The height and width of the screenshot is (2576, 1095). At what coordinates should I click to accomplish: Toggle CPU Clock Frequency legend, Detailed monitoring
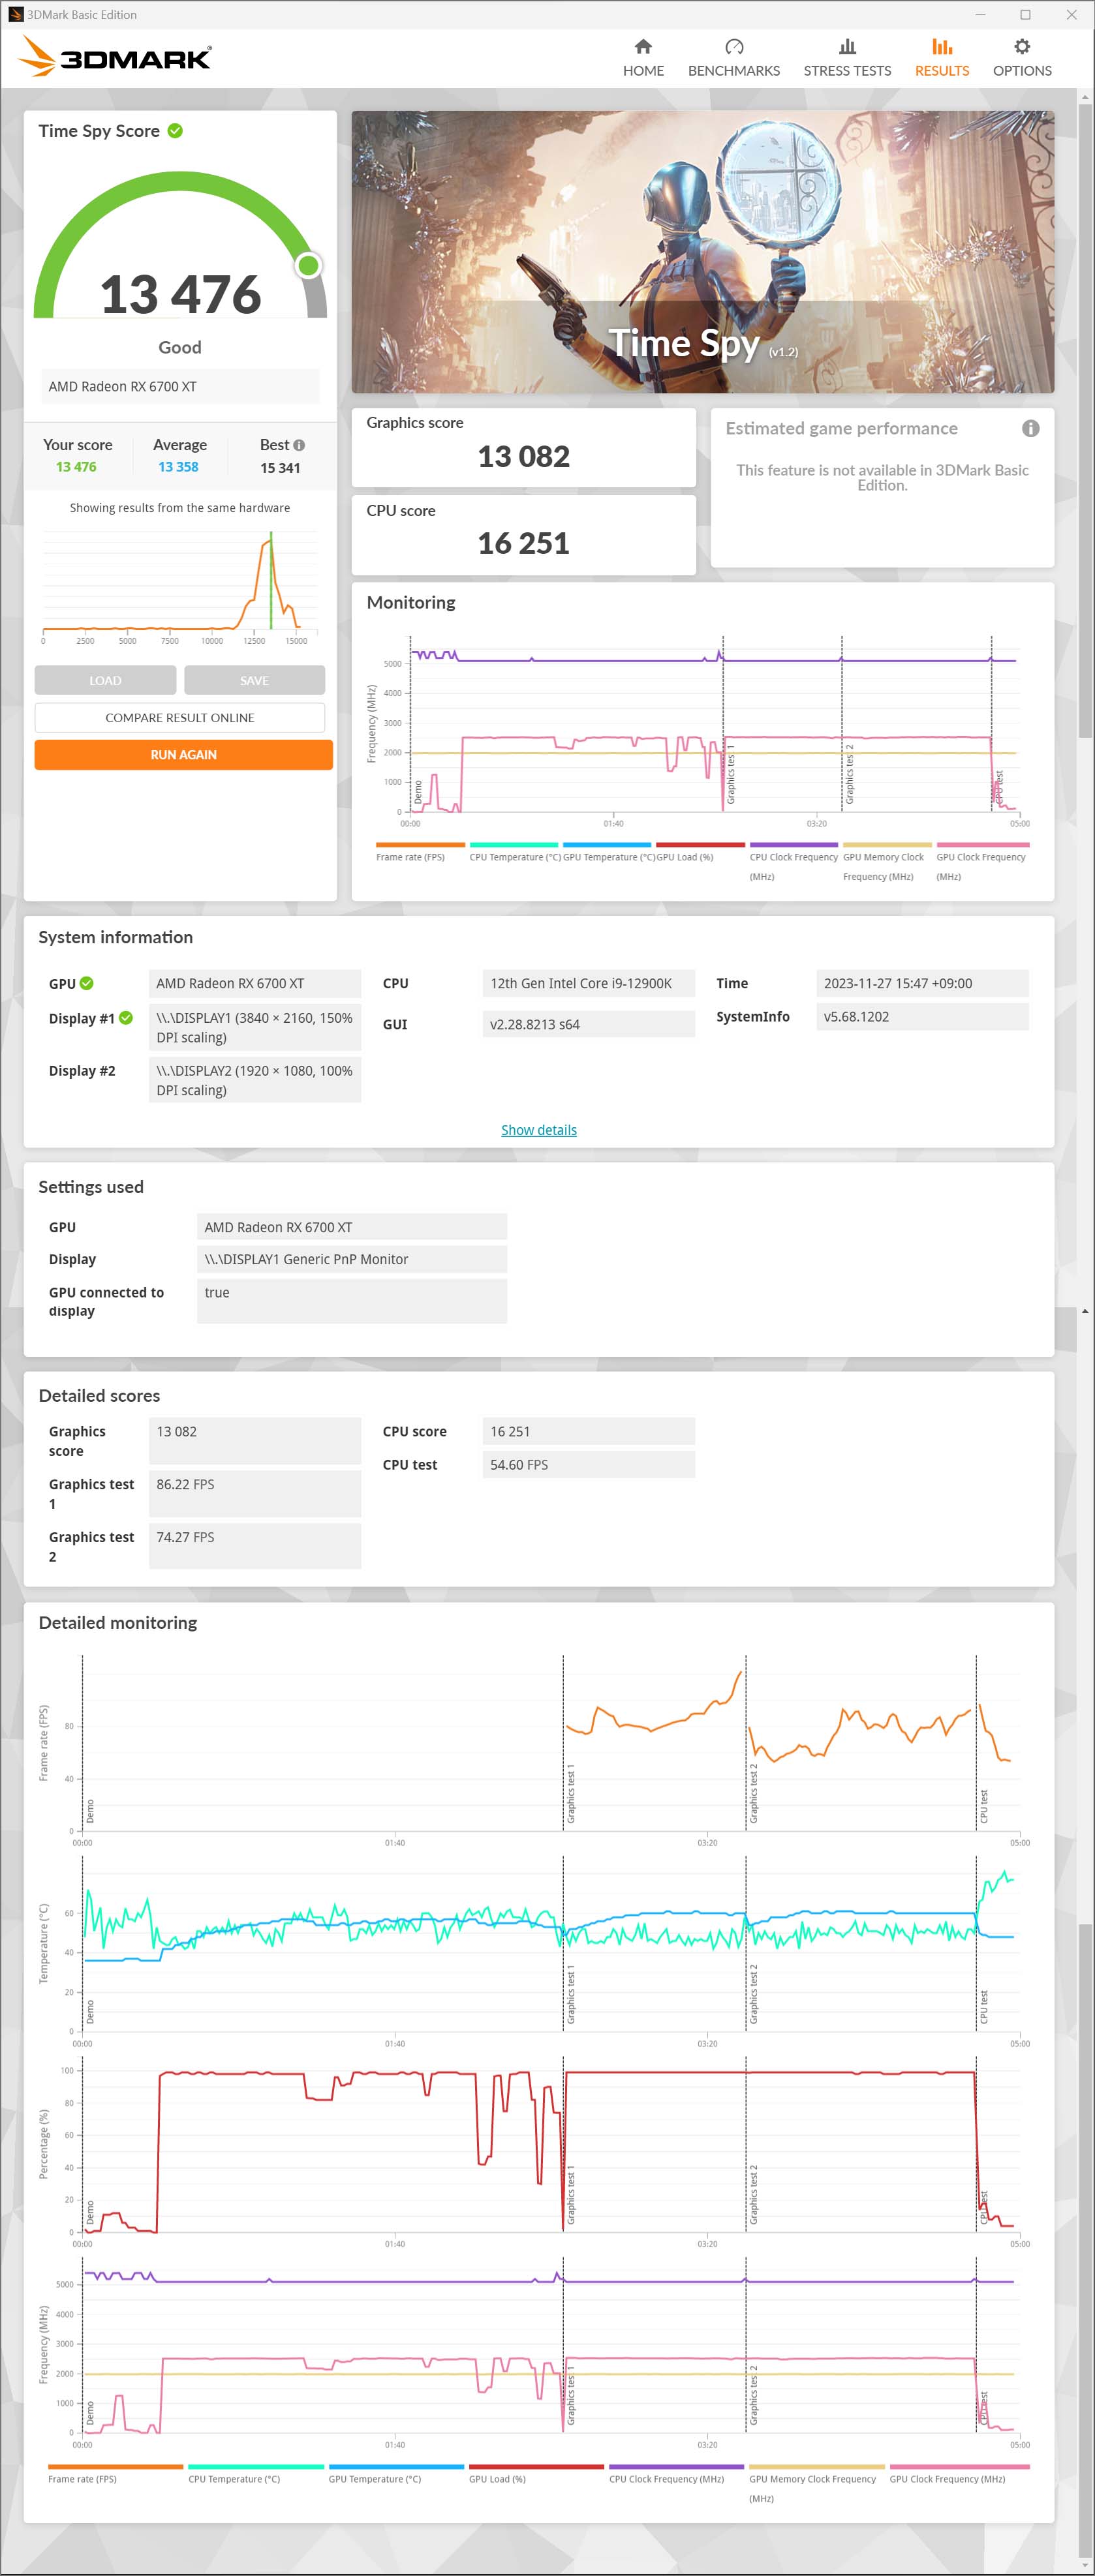pyautogui.click(x=676, y=2475)
